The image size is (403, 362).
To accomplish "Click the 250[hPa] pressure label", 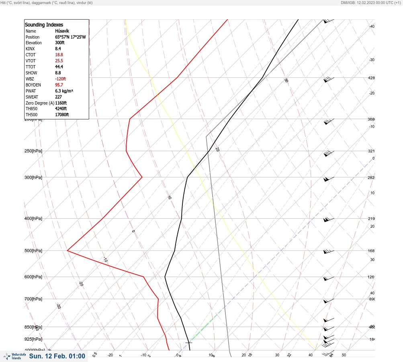I will pos(33,151).
